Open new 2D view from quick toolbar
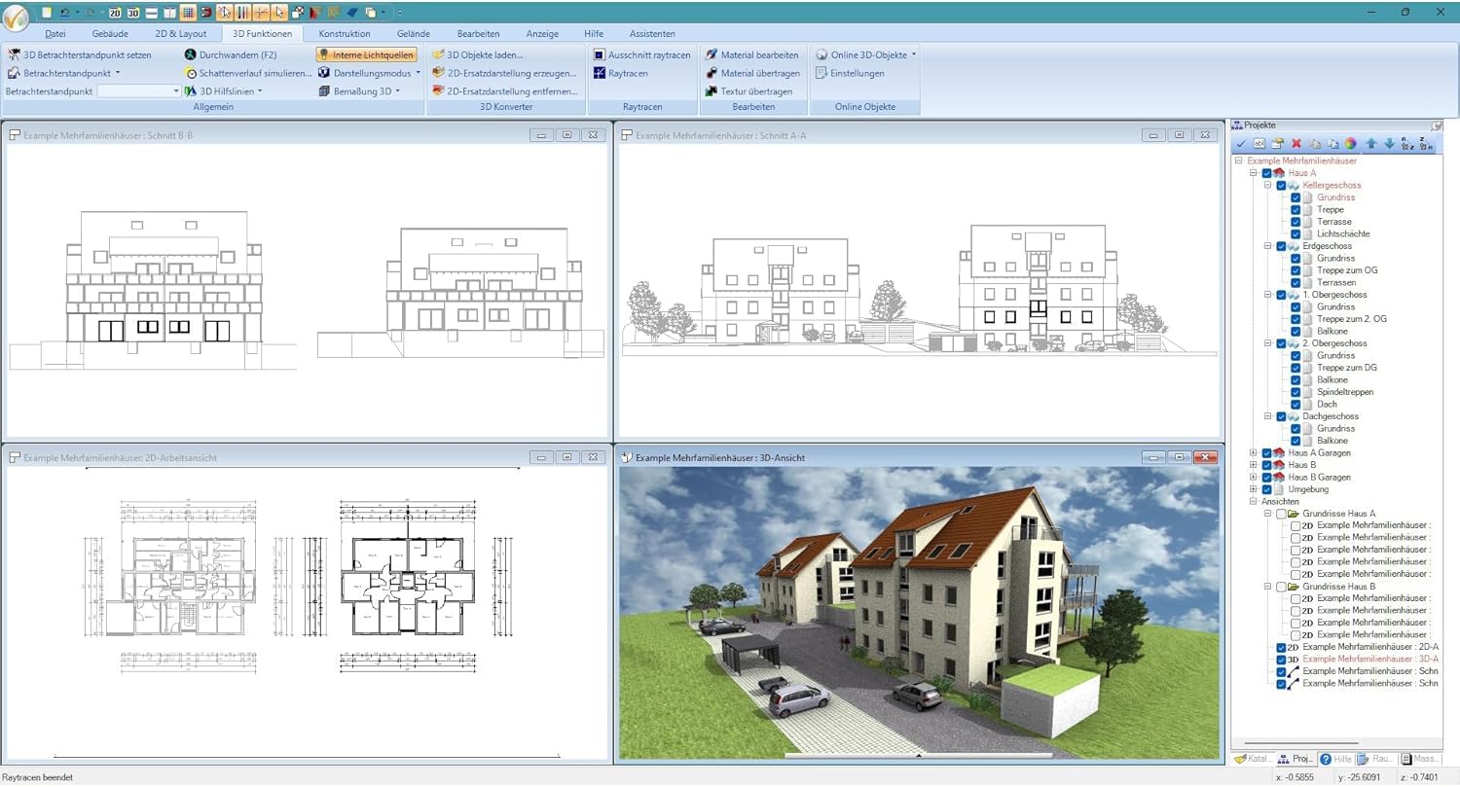This screenshot has height=787, width=1460. point(115,13)
